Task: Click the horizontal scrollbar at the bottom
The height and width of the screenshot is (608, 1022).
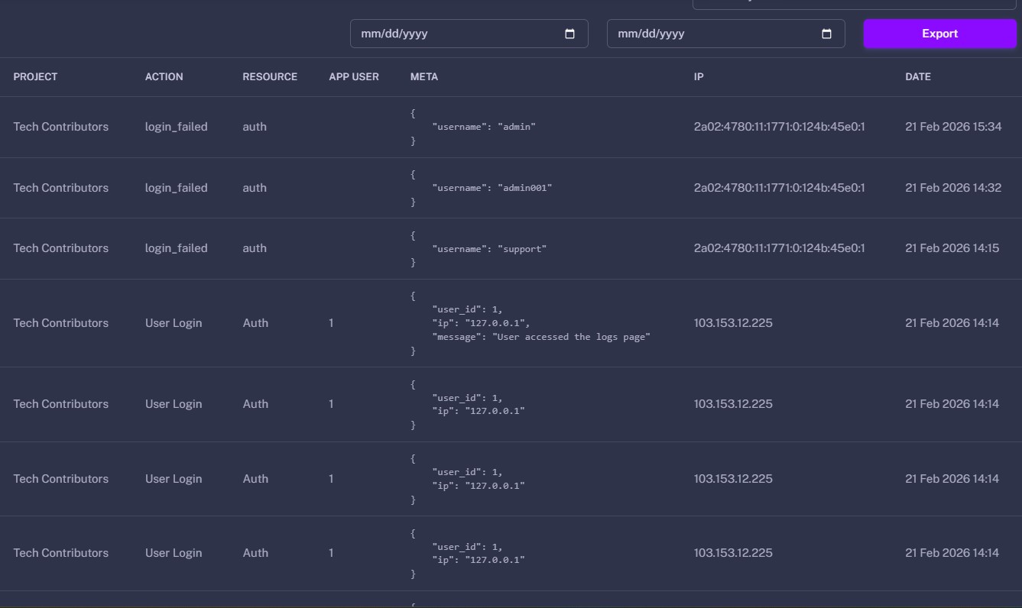Action: click(511, 604)
